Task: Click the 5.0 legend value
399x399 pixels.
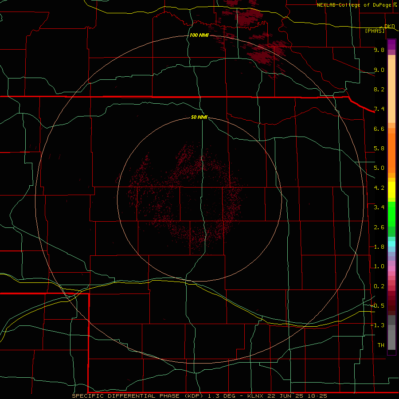Action: click(x=379, y=168)
